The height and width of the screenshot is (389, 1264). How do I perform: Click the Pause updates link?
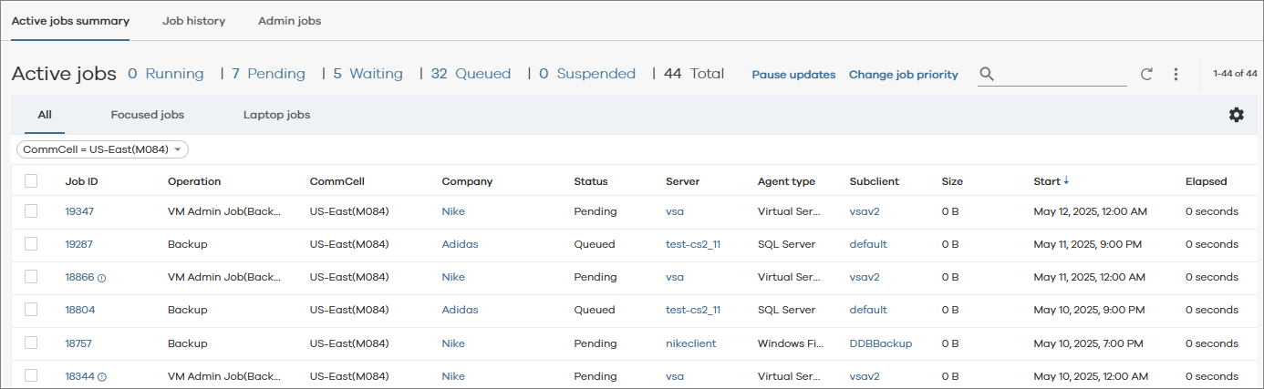[793, 75]
